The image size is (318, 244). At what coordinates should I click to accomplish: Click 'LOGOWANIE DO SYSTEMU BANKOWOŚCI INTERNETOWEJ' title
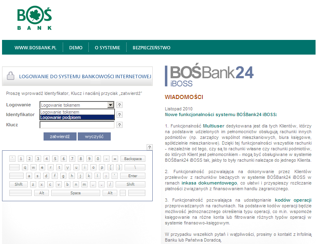coord(85,77)
